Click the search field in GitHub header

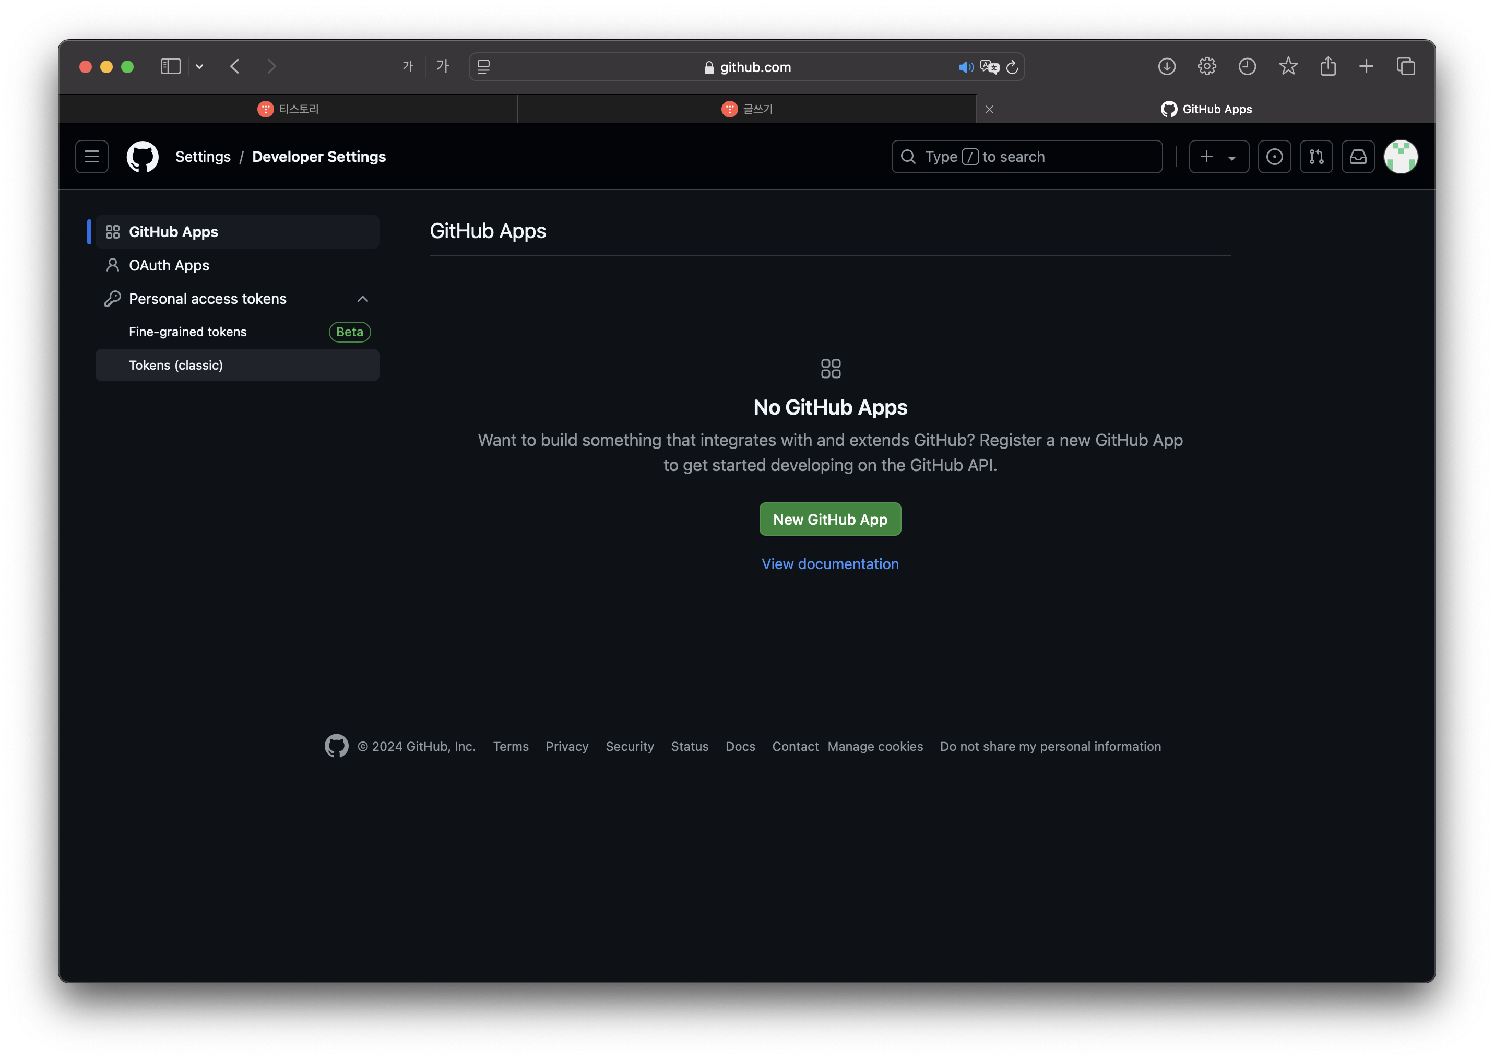(1026, 157)
